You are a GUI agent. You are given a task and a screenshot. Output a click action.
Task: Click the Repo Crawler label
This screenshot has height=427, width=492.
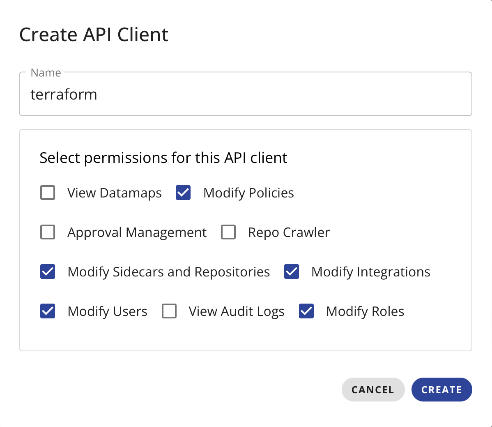[x=289, y=232]
